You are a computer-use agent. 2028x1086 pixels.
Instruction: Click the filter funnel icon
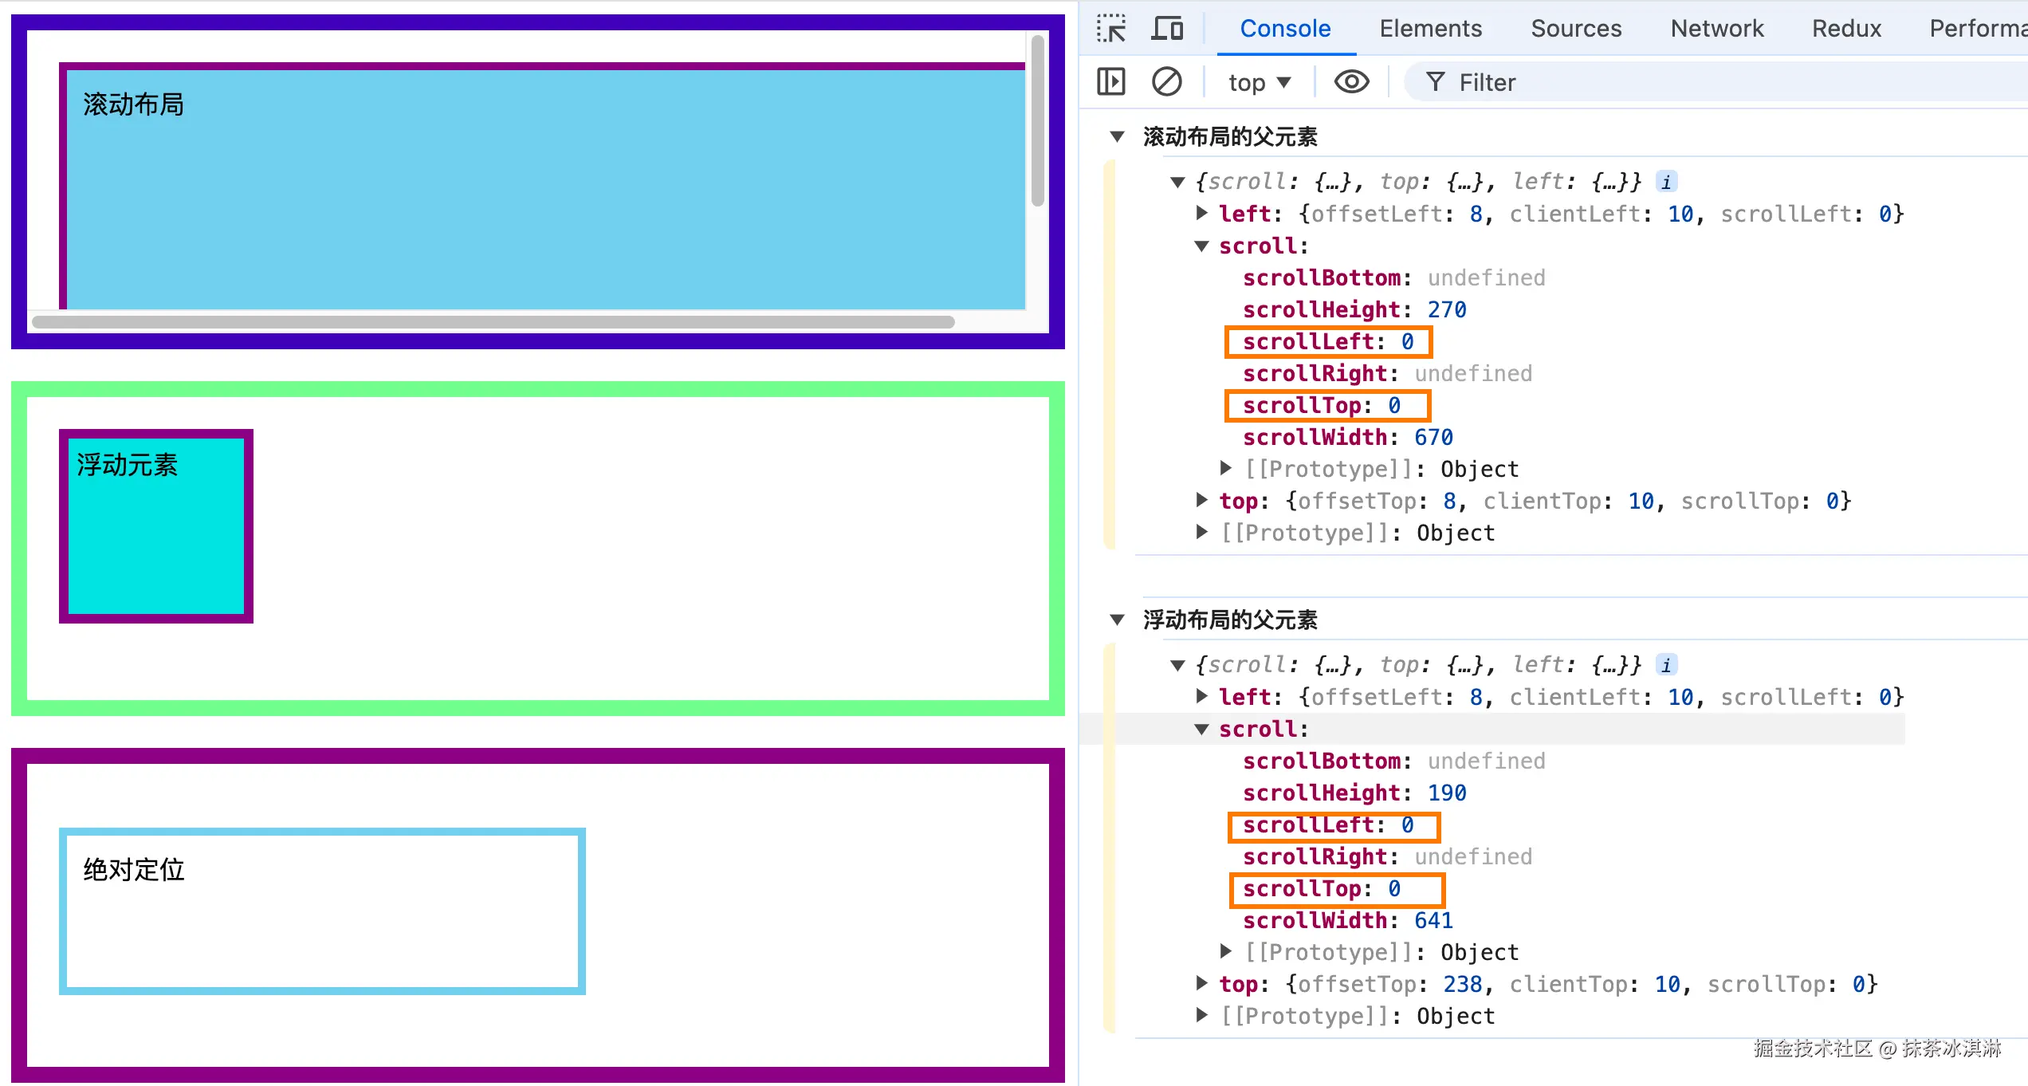1435,82
